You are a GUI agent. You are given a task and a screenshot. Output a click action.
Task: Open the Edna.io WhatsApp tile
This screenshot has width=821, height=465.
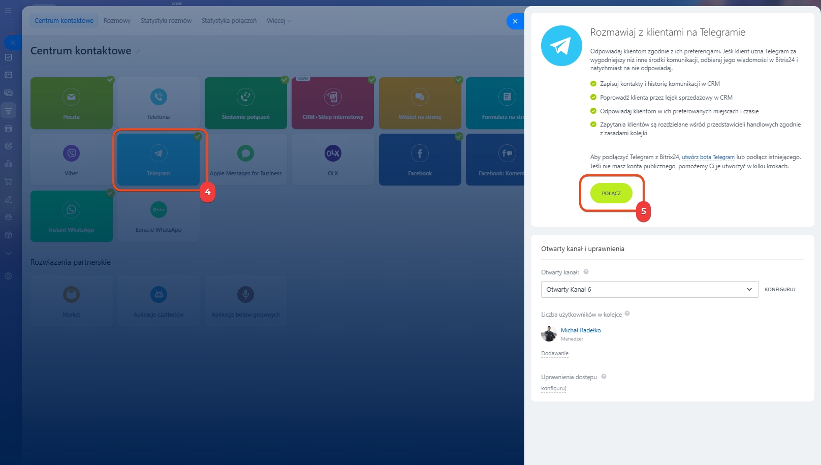pos(159,216)
